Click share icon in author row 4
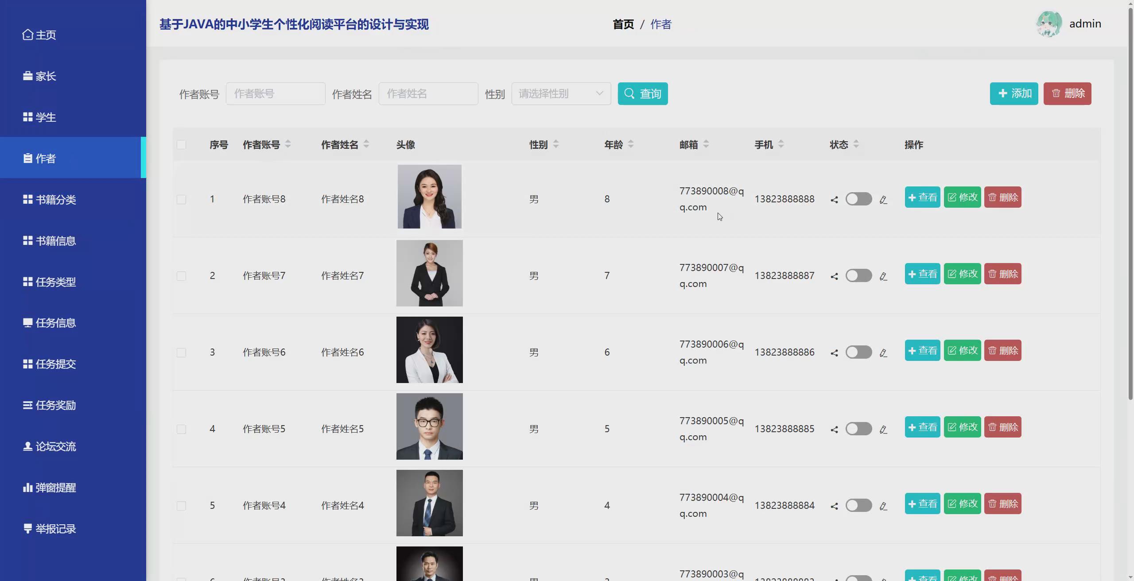Image resolution: width=1134 pixels, height=581 pixels. click(x=834, y=430)
